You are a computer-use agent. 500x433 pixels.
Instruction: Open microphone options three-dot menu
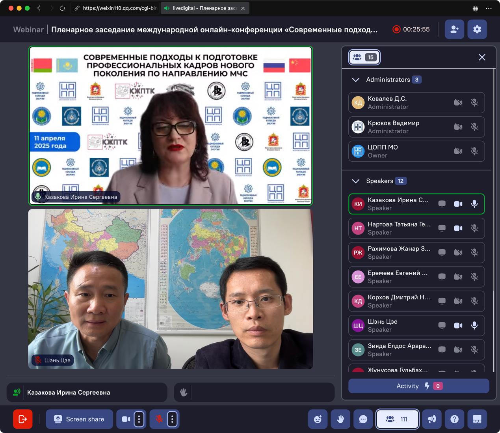[172, 419]
